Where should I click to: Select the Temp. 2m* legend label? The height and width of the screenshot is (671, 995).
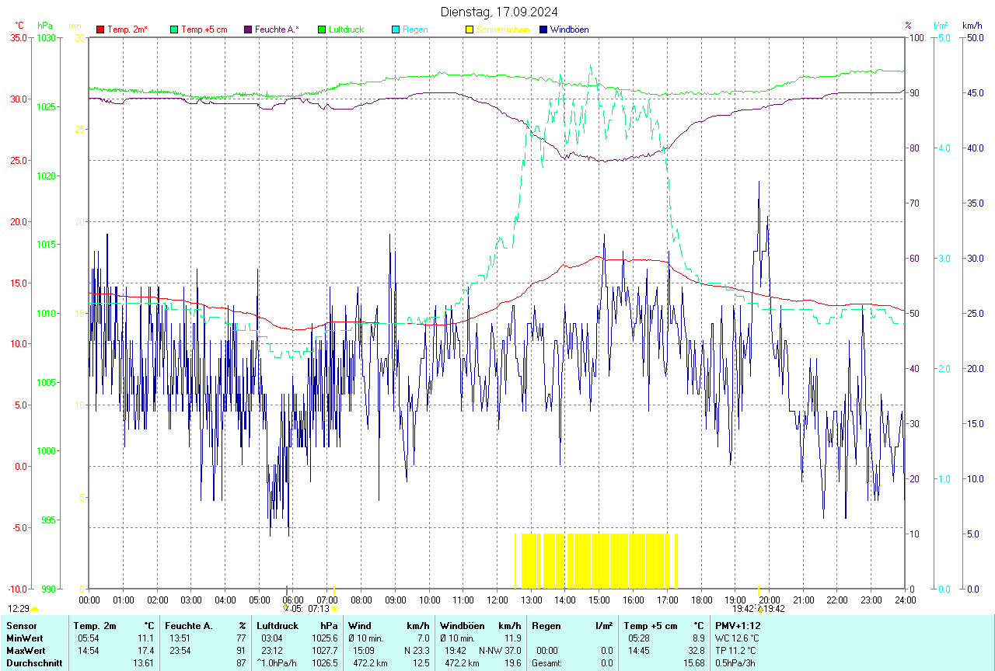[127, 30]
